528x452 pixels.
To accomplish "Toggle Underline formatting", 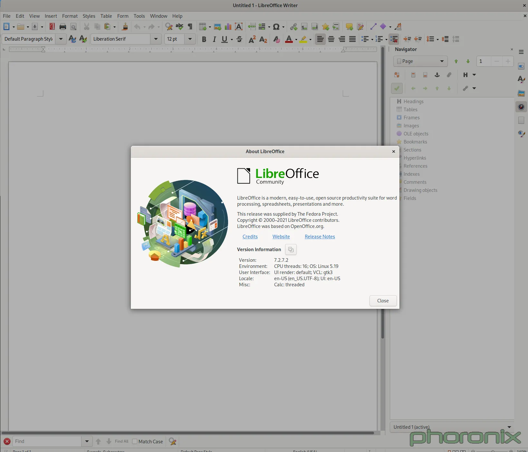I will coord(225,39).
